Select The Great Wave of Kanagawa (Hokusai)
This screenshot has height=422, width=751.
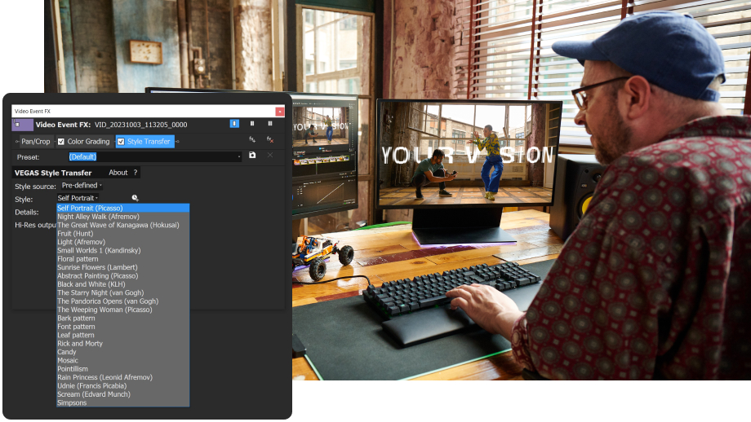click(x=123, y=225)
